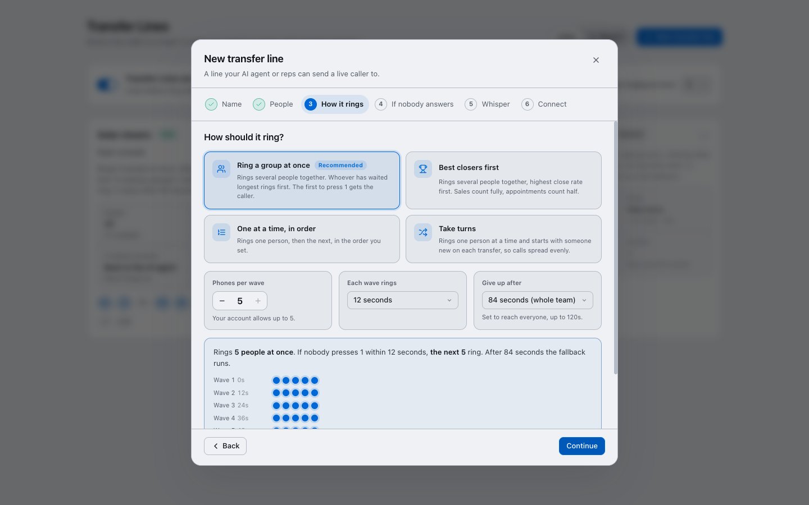Click the phones per wave value 5
809x505 pixels.
[240, 301]
